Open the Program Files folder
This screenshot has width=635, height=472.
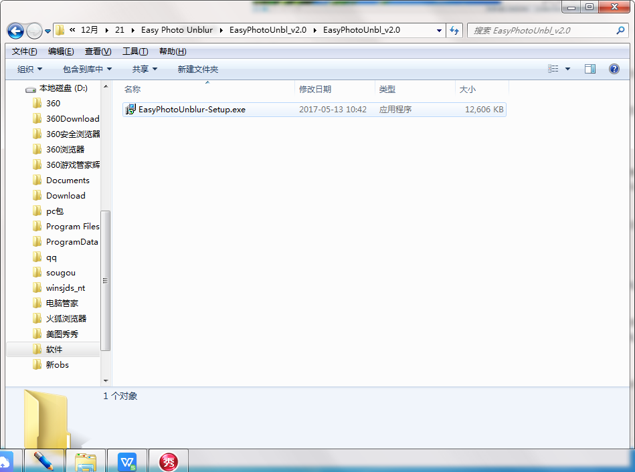click(66, 226)
